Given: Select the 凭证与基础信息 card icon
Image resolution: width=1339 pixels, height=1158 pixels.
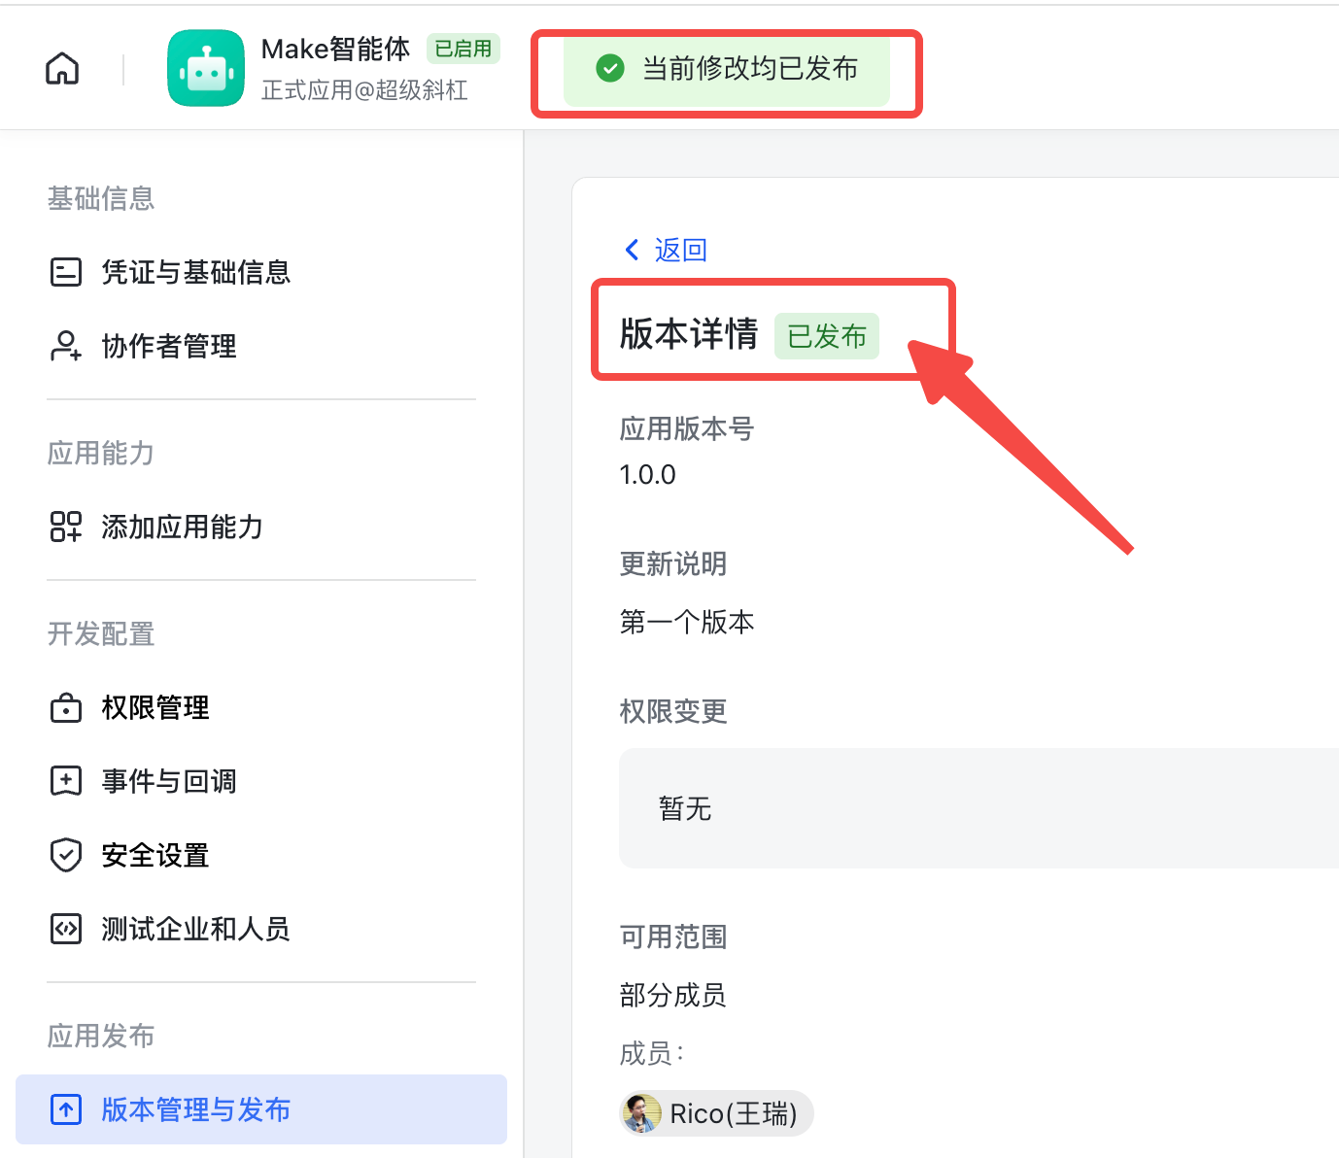Looking at the screenshot, I should click(65, 272).
